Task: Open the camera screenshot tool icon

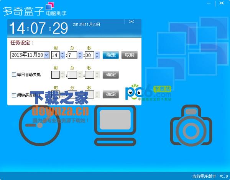Action: click(191, 125)
